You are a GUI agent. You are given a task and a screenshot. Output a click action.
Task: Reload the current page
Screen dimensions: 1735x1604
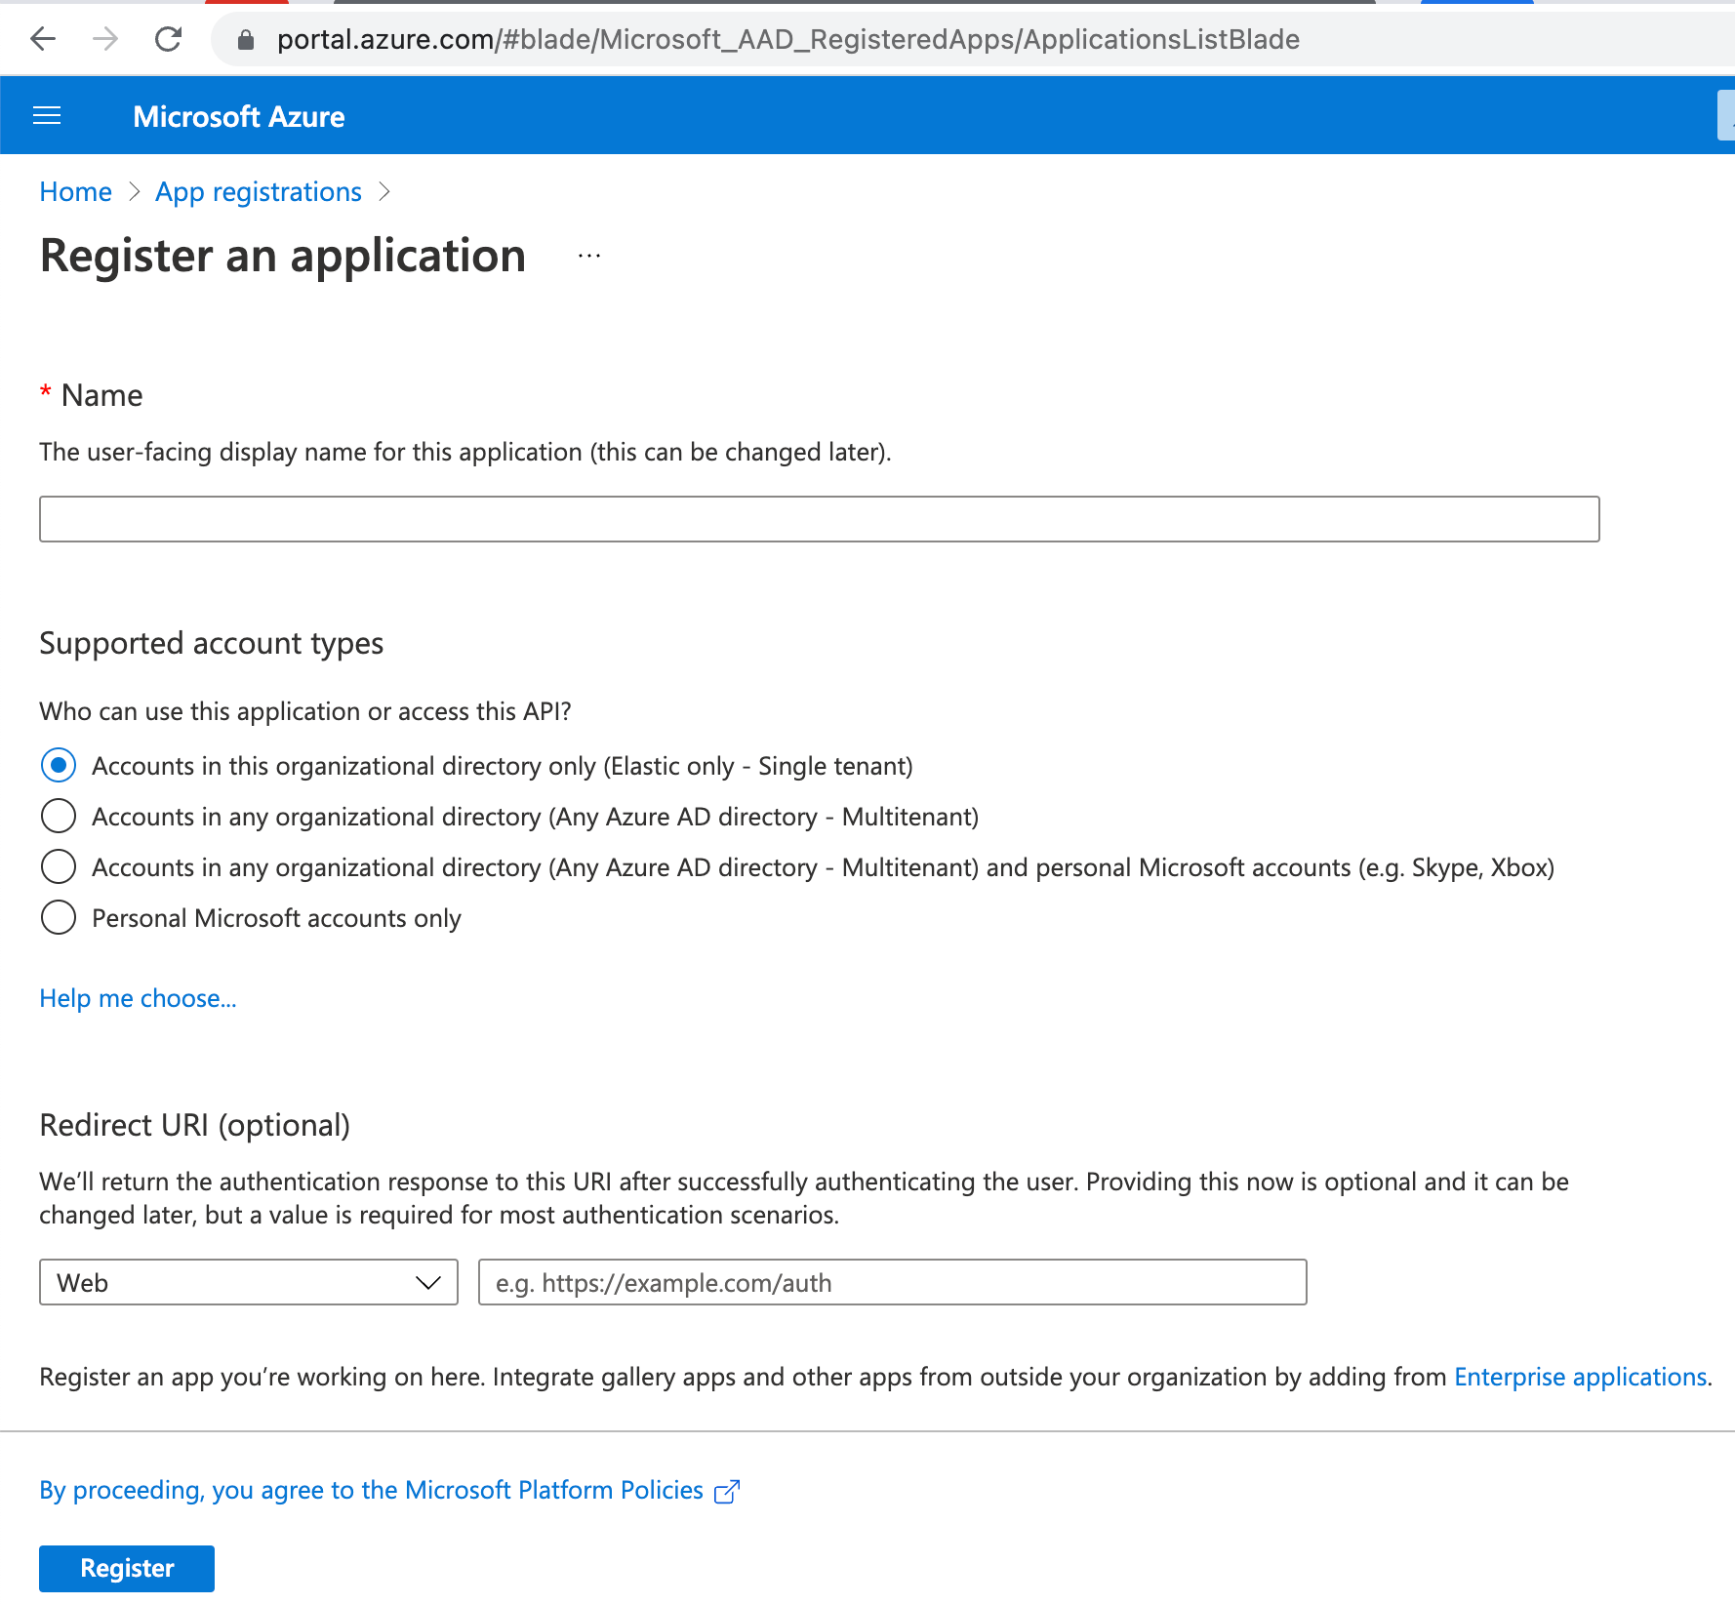click(168, 39)
